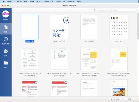Open the Recent items clock icon
The width and height of the screenshot is (139, 102).
(6, 39)
